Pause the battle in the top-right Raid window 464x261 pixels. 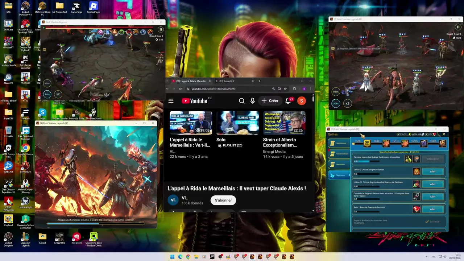pos(458,27)
